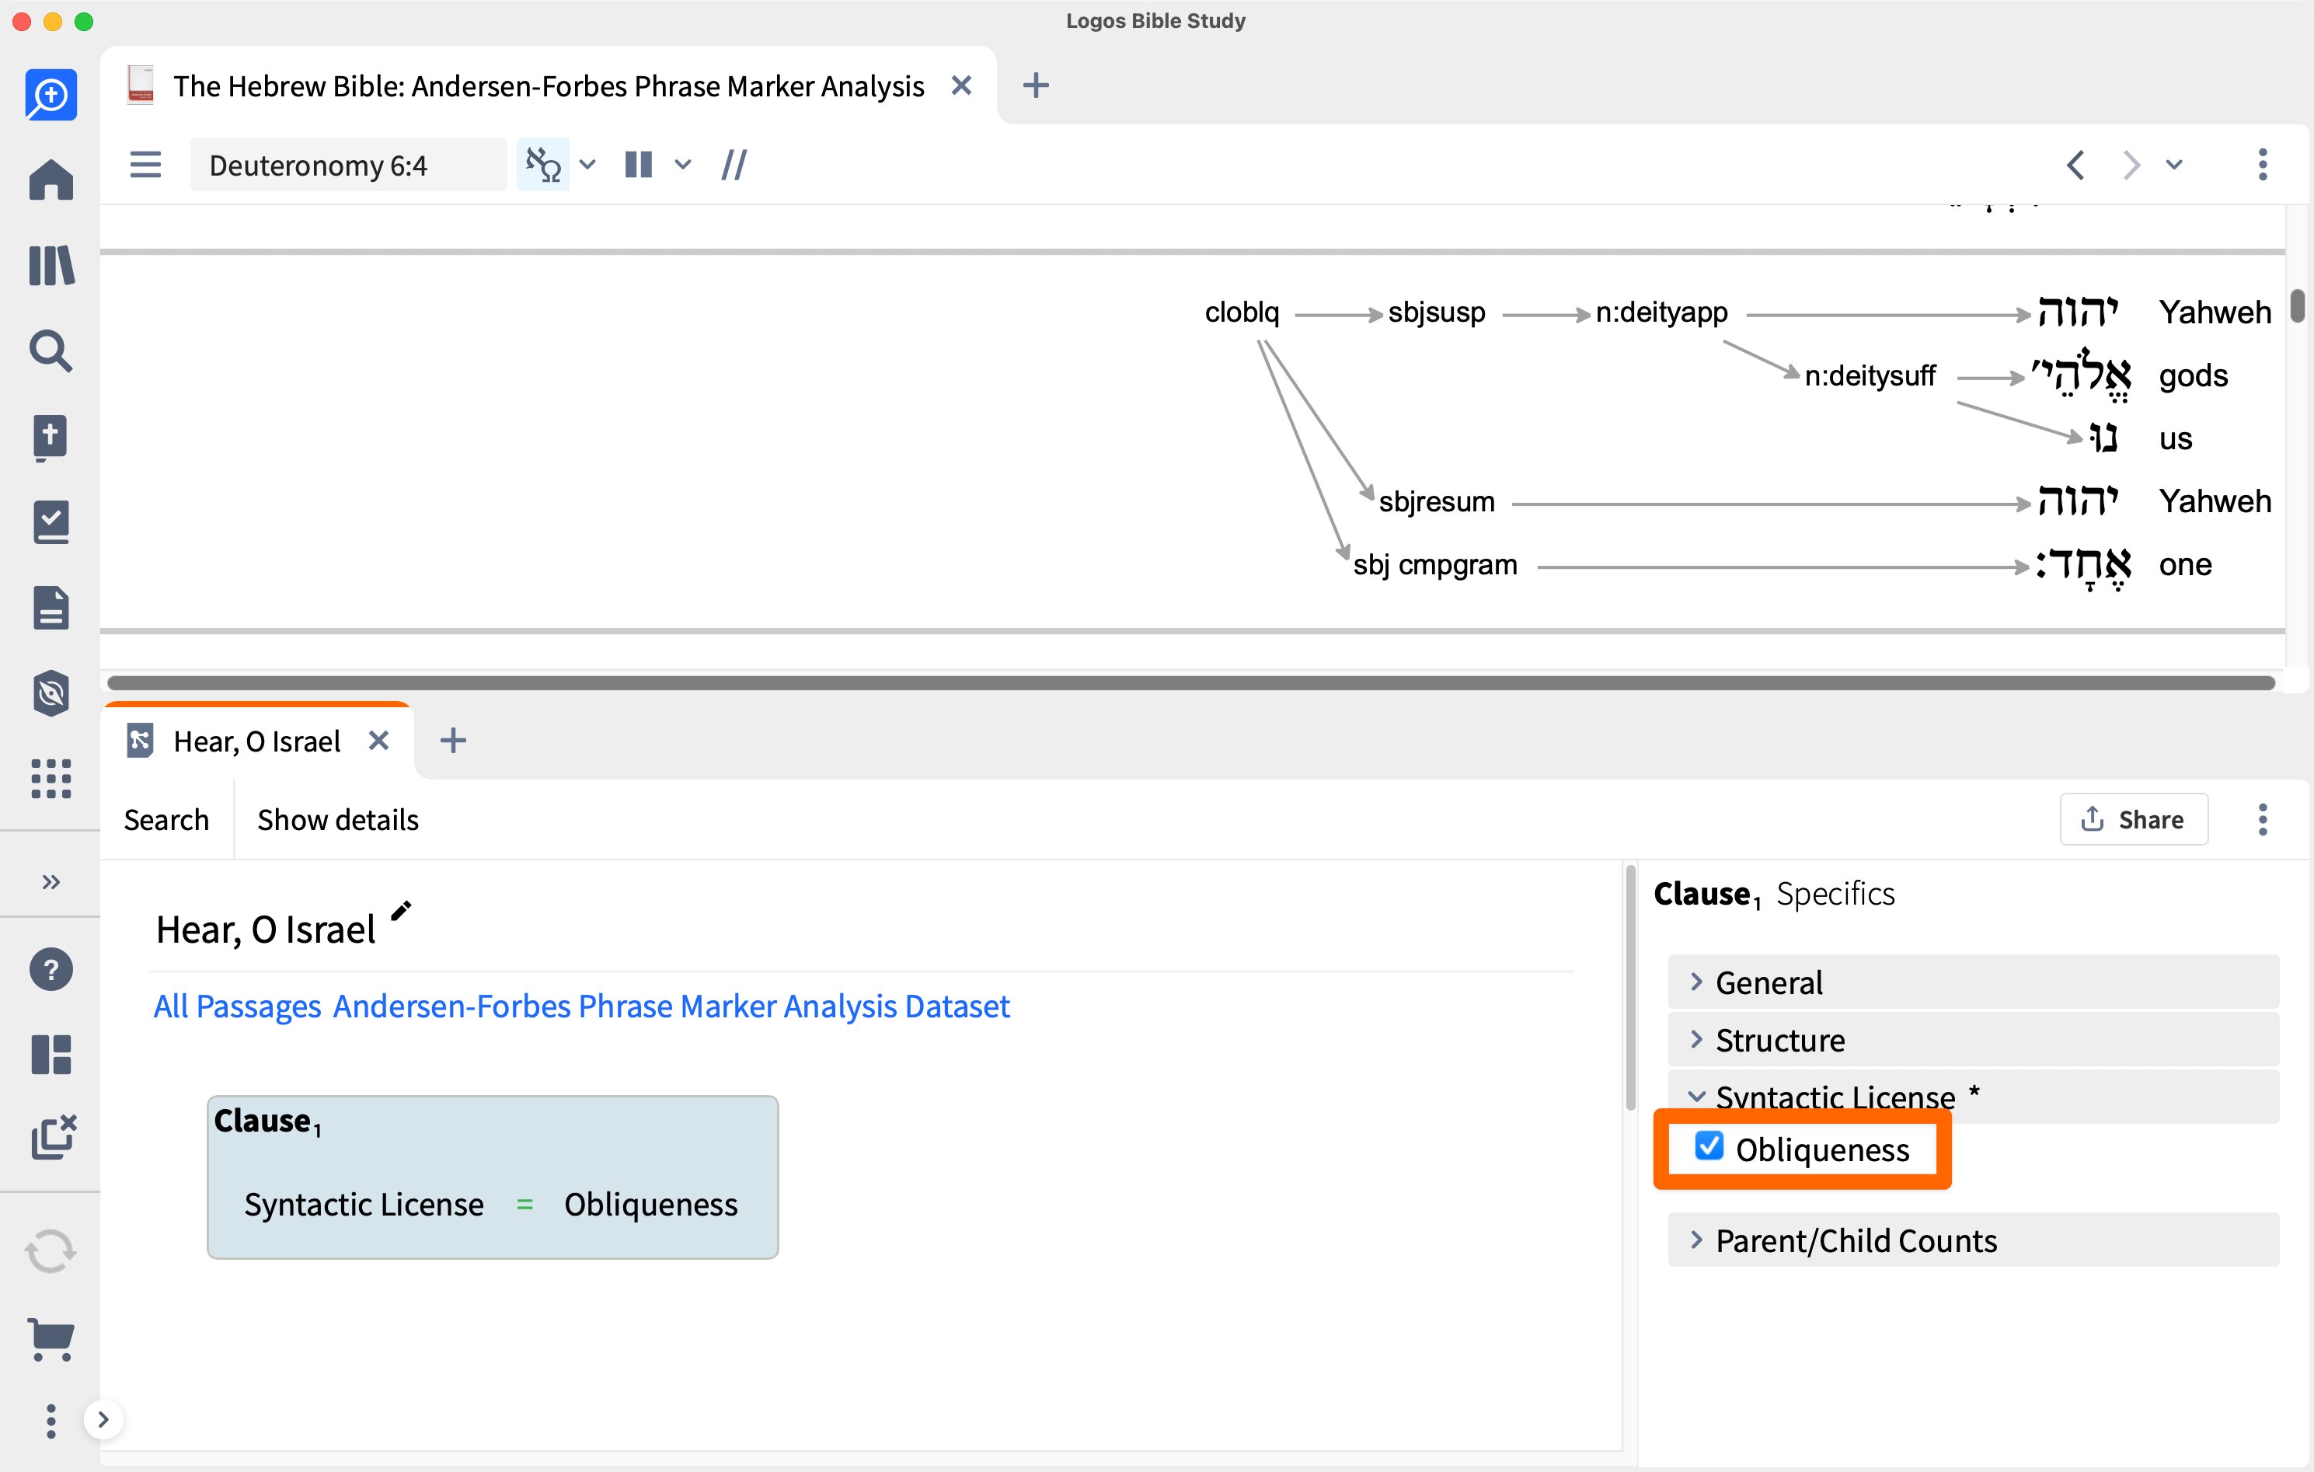The image size is (2314, 1472).
Task: Add a new tab in the top panel
Action: 1035,85
